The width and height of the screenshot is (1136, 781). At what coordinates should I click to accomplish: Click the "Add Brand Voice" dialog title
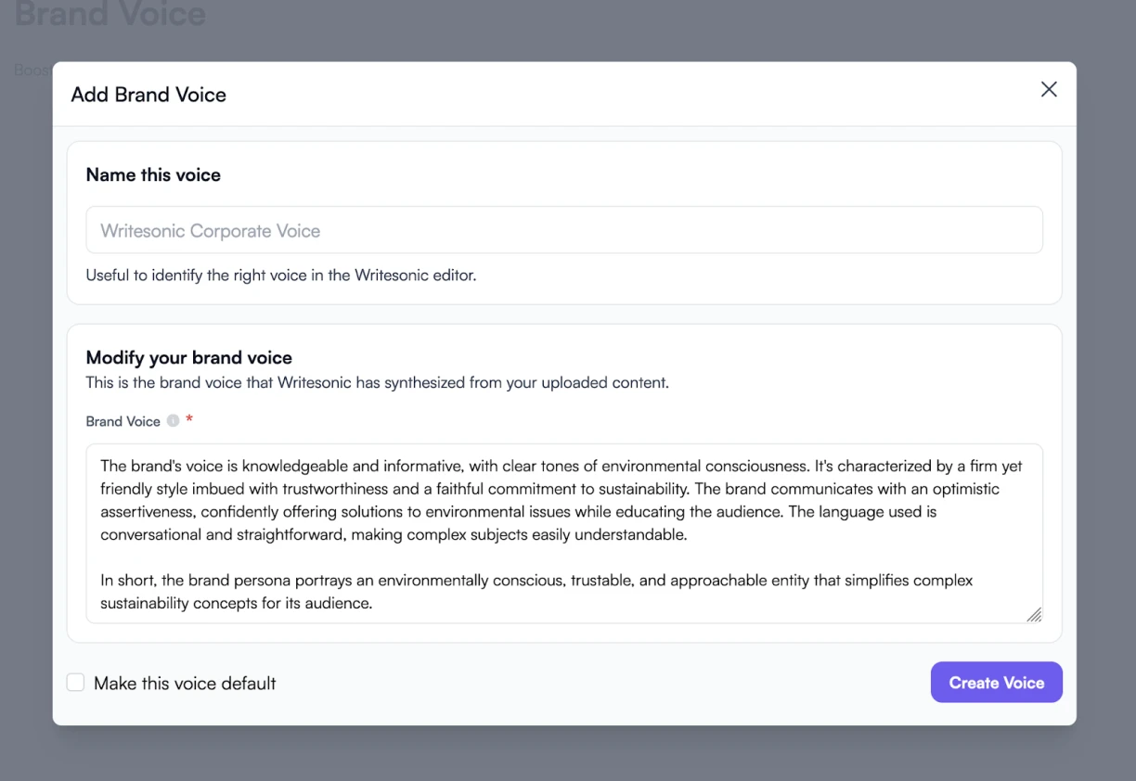(148, 95)
